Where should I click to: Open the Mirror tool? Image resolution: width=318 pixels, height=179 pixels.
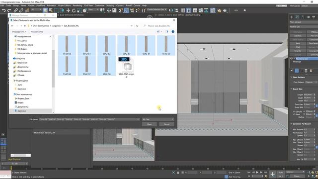click(171, 10)
